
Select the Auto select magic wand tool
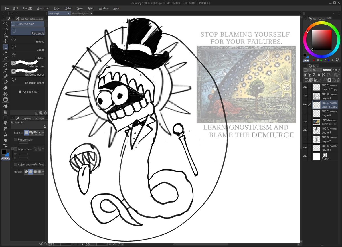coord(5,52)
